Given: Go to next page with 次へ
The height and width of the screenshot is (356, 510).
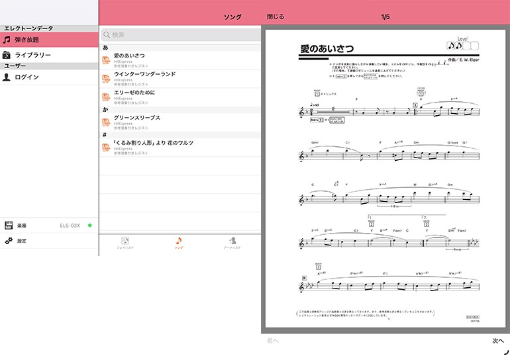Looking at the screenshot, I should click(x=497, y=341).
